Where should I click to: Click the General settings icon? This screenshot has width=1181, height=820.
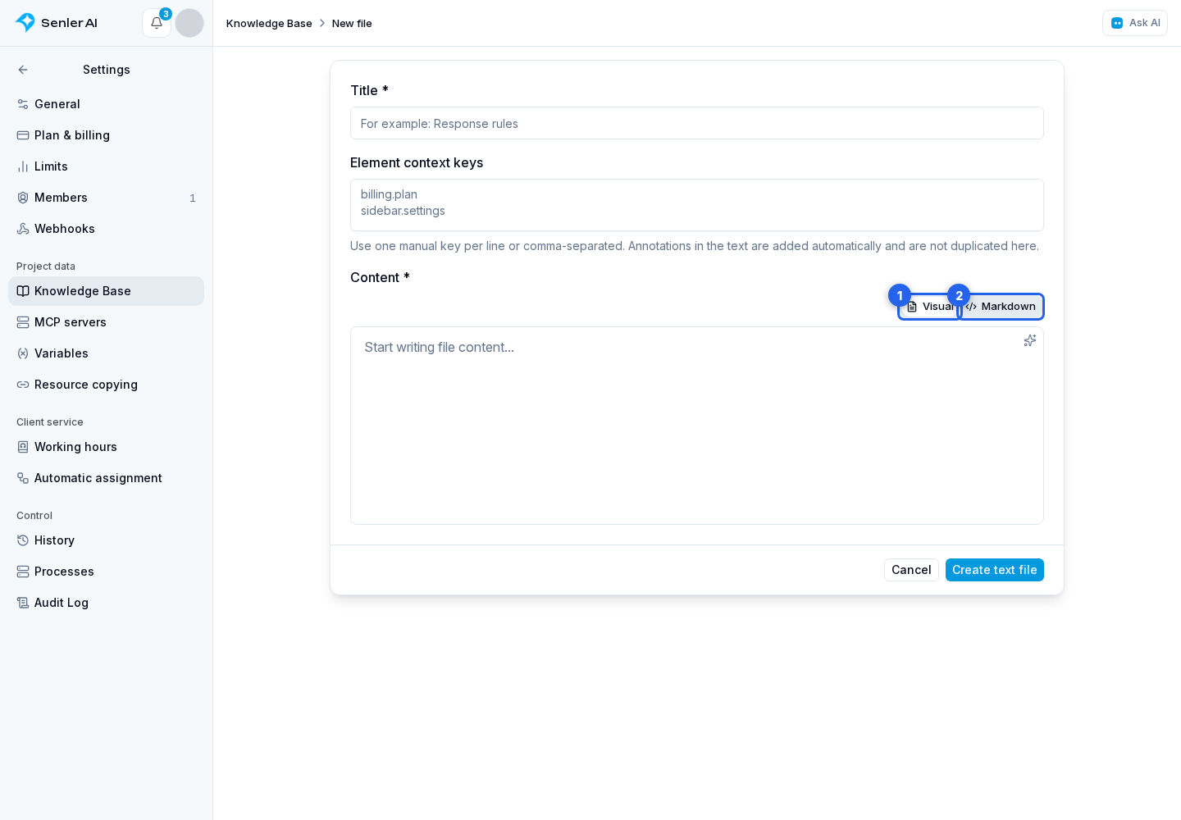23,104
